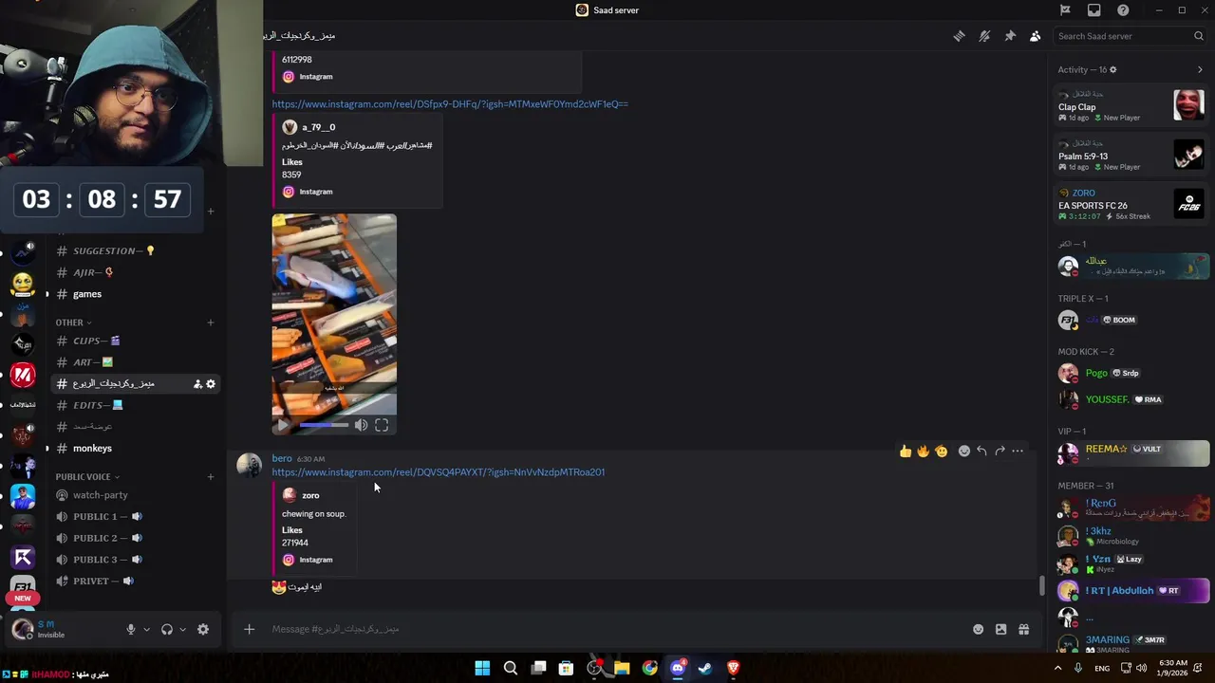Reply to bero's message using the reply arrow
The width and height of the screenshot is (1215, 683).
[981, 451]
